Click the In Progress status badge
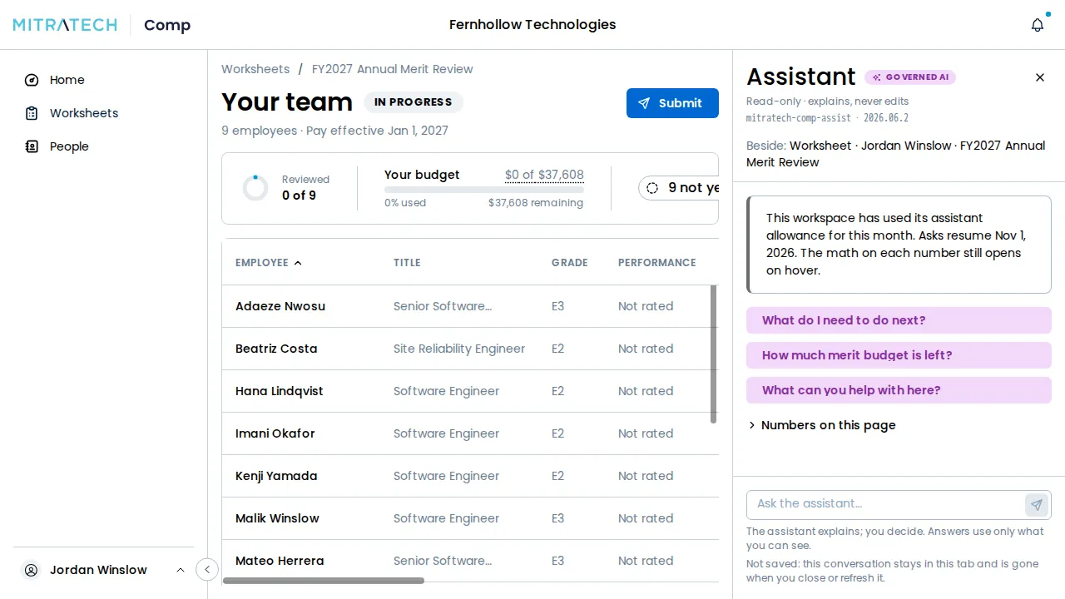 point(414,102)
